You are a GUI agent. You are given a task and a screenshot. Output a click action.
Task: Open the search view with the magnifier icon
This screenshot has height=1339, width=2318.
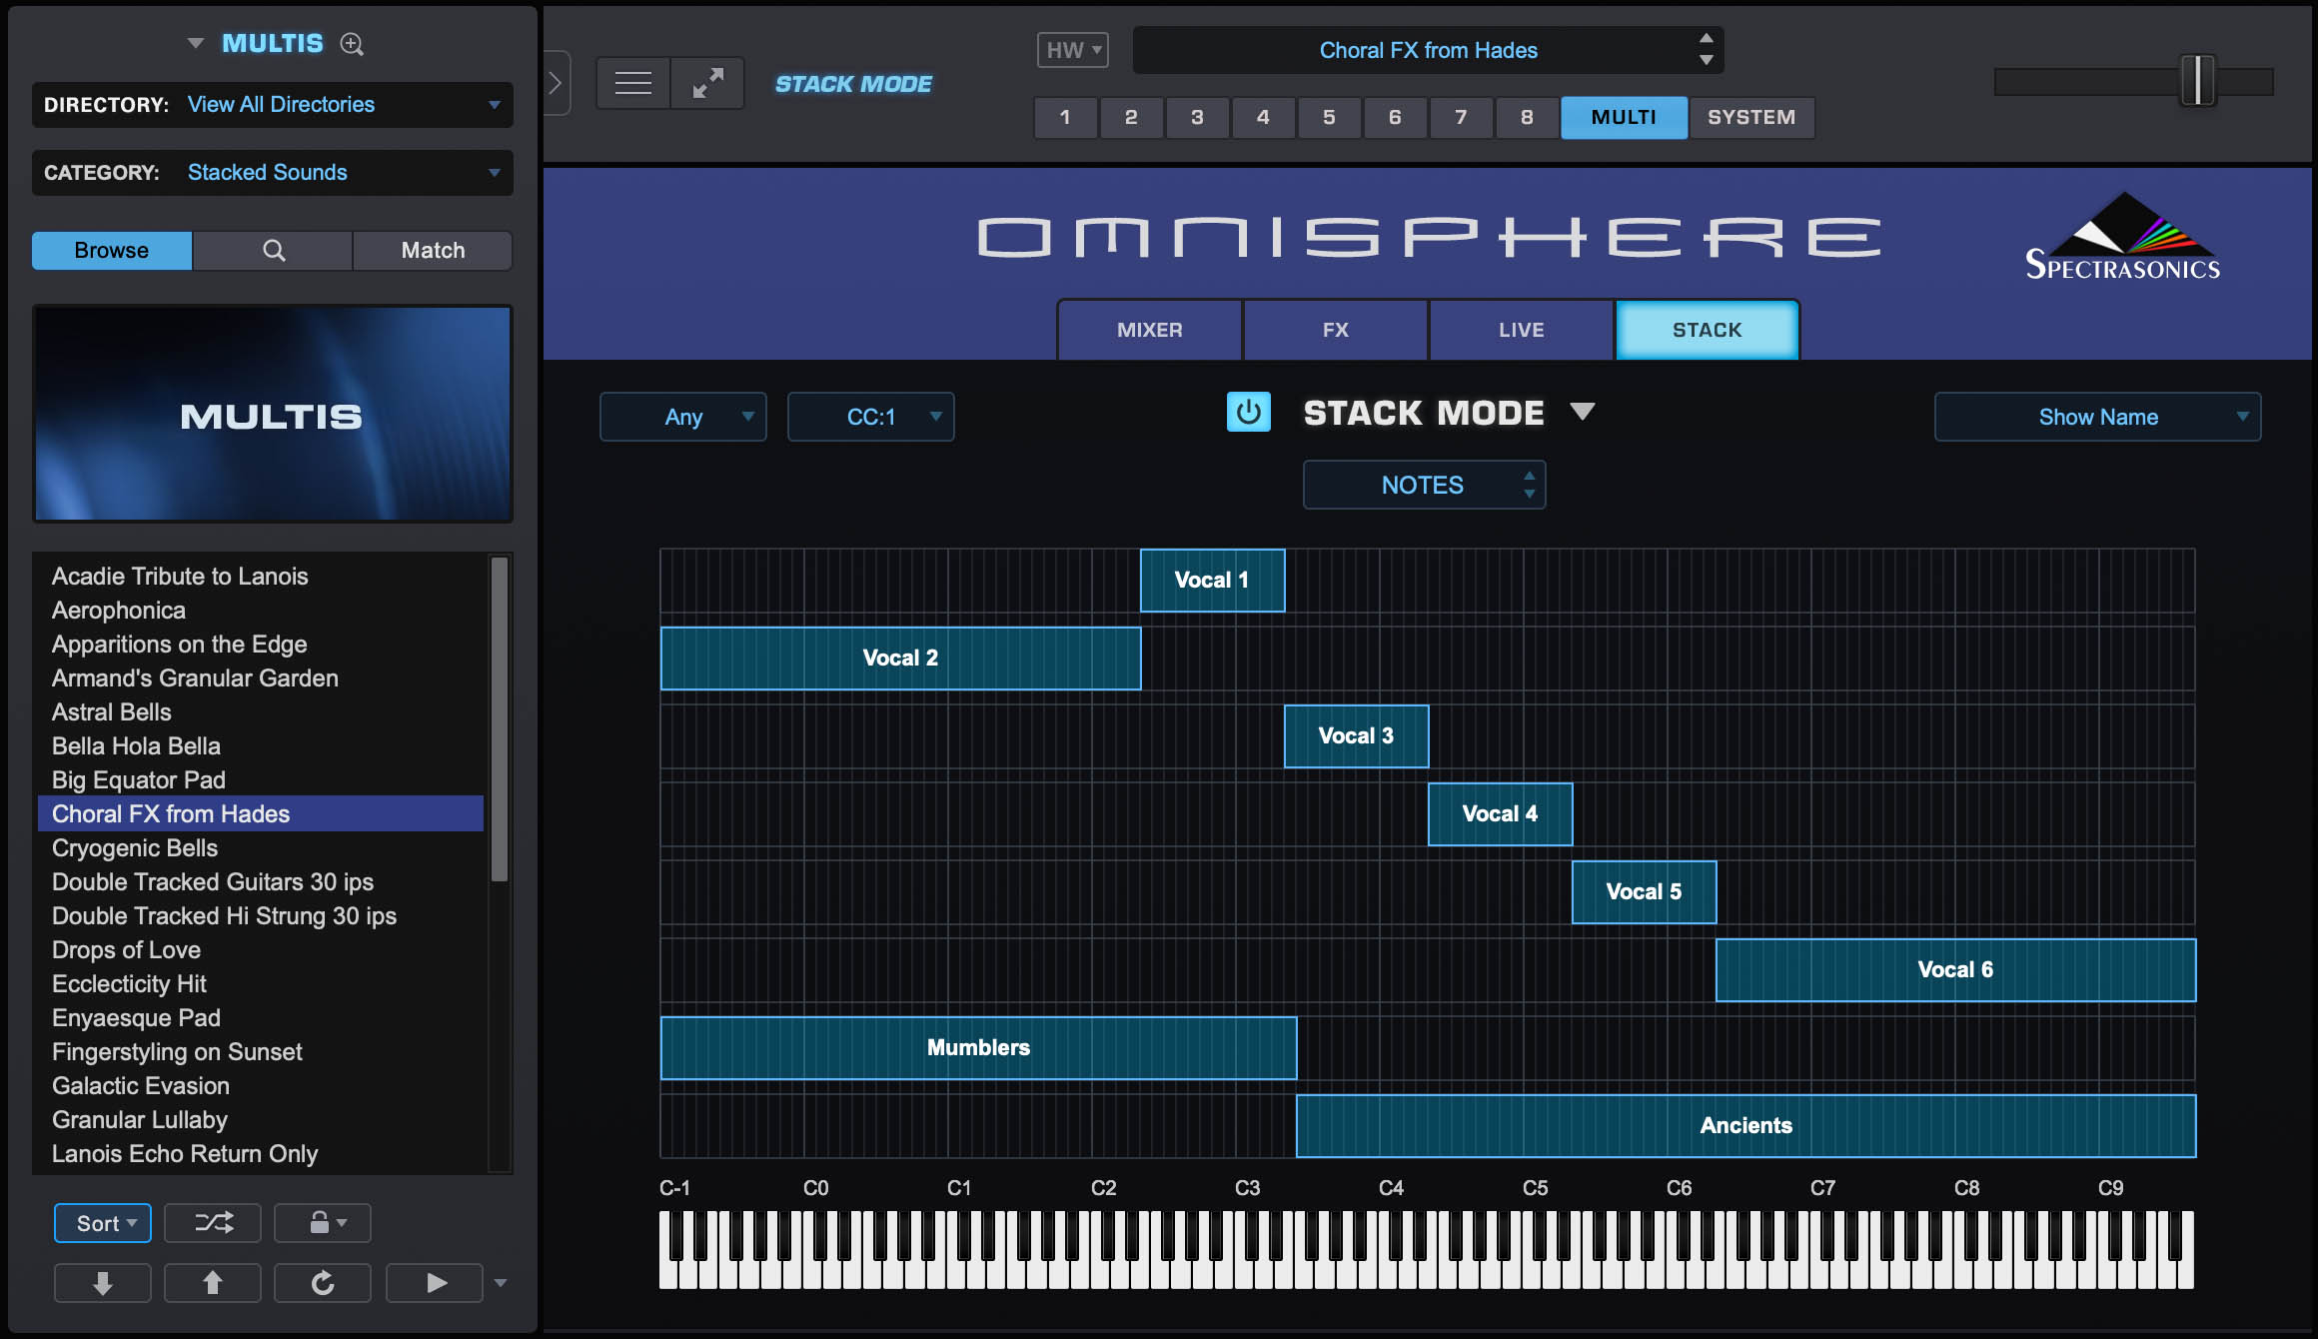coord(272,250)
